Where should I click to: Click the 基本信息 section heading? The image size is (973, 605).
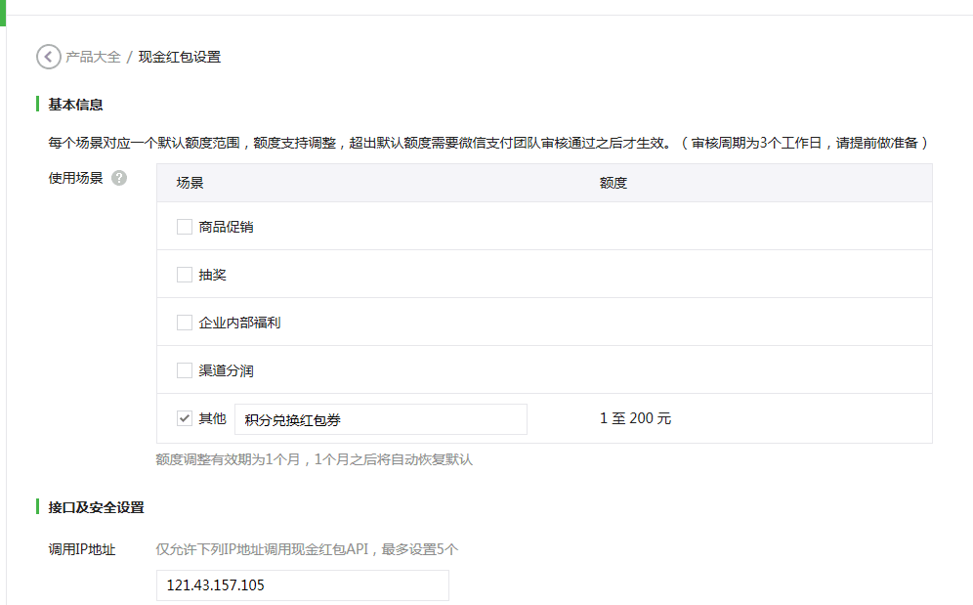75,104
